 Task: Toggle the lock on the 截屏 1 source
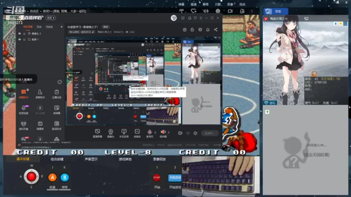24,39
